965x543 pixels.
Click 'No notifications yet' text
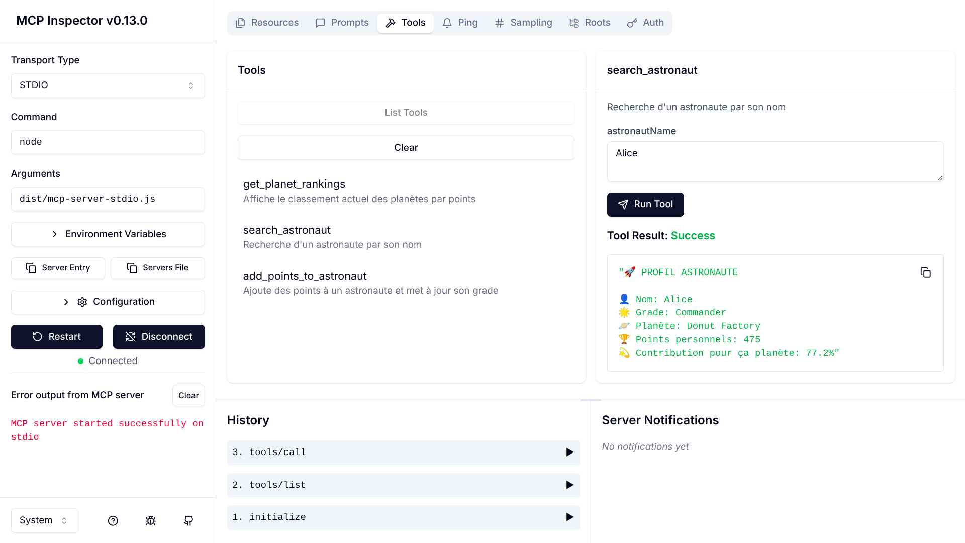point(645,447)
